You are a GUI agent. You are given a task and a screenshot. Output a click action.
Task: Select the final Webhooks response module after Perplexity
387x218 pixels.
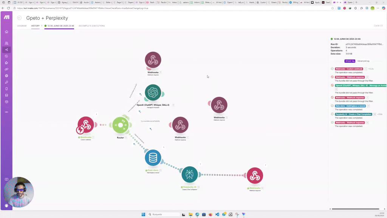255,176
